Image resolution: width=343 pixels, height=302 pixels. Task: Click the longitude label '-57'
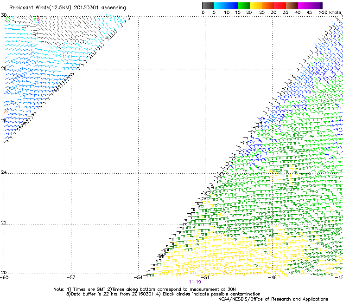pos(71,277)
